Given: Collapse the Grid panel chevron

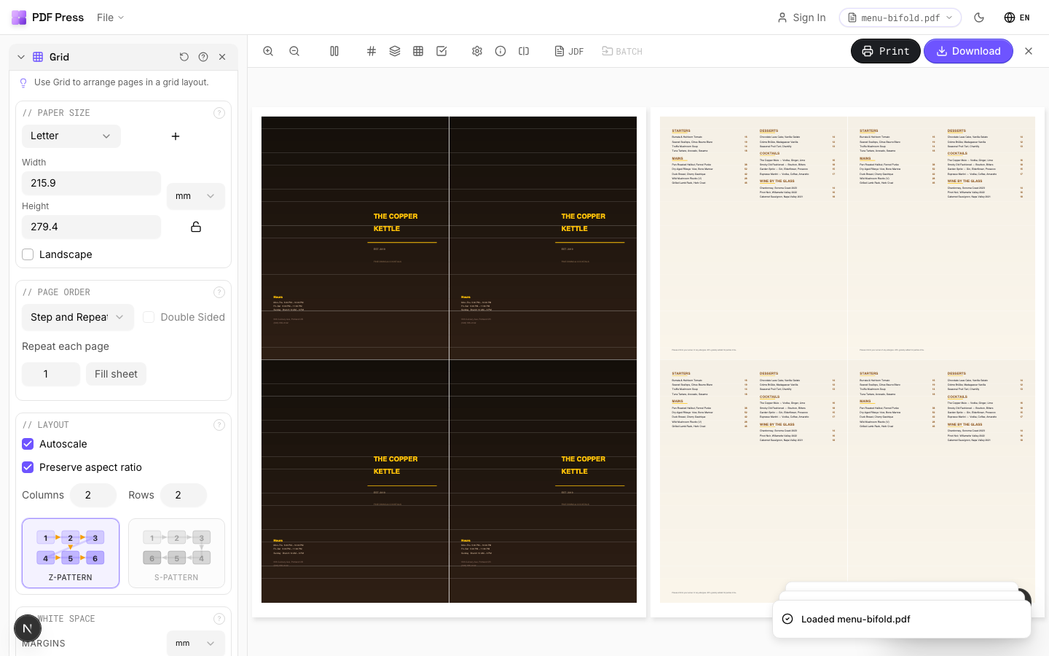Looking at the screenshot, I should (21, 57).
